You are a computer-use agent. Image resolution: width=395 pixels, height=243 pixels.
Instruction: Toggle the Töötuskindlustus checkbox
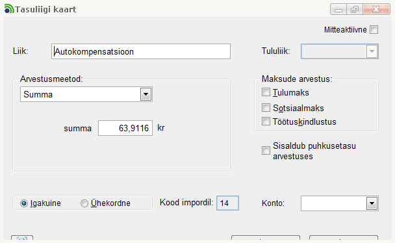pos(266,121)
